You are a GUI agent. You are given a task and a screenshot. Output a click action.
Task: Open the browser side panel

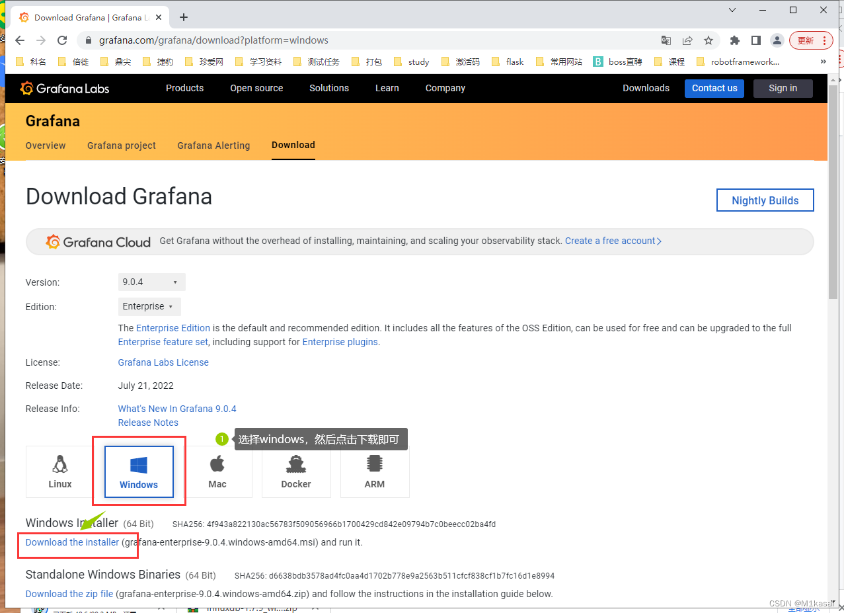point(756,40)
